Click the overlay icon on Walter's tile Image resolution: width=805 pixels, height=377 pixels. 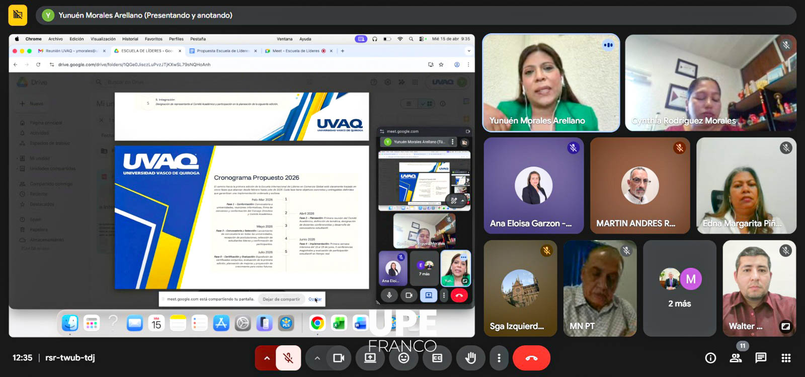pyautogui.click(x=785, y=326)
